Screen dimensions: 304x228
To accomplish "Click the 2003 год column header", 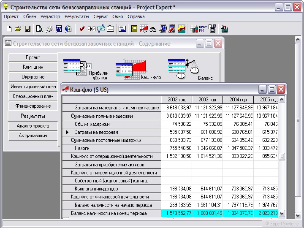I will pos(207,100).
